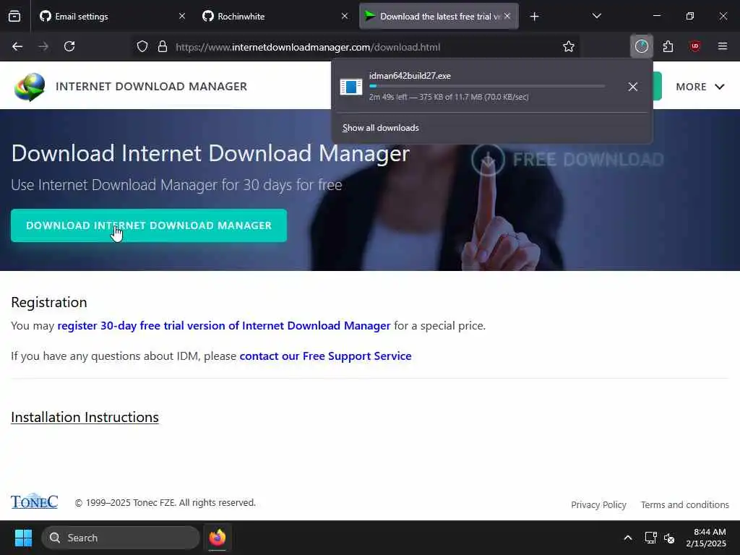Viewport: 740px width, 555px height.
Task: Open muted volume tray icon
Action: click(x=669, y=538)
